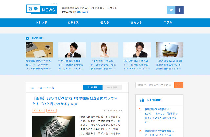Open article link 【就活コラムvol.1】
Viewport: 210px width, 137px height.
[x=169, y=65]
